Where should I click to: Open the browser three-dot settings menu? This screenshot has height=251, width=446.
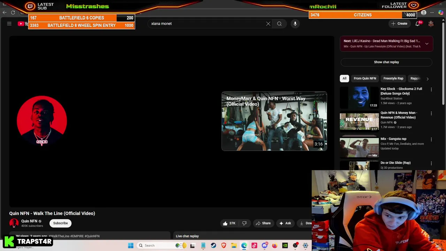pyautogui.click(x=432, y=13)
